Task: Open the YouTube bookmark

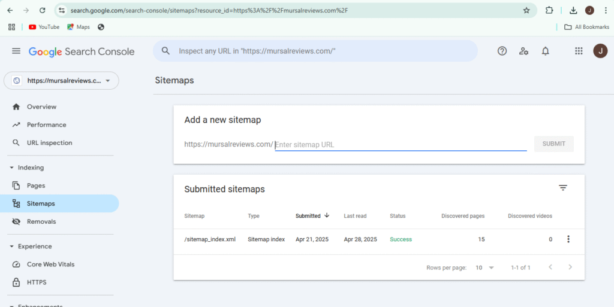Action: [x=44, y=27]
